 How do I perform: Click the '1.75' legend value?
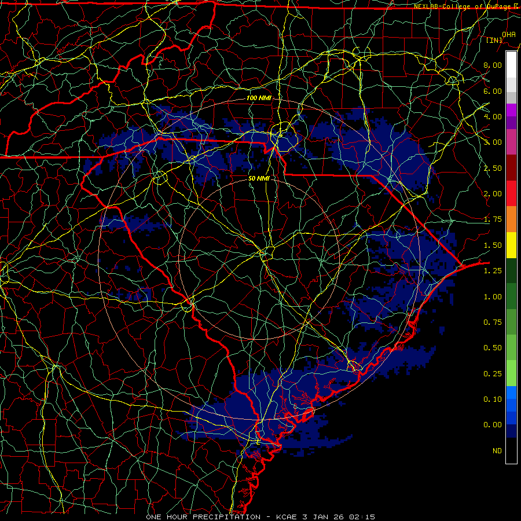pos(493,219)
